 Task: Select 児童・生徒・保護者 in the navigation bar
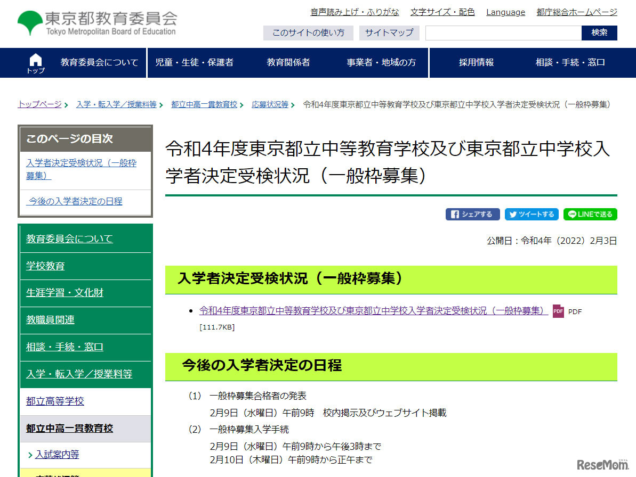tap(194, 63)
